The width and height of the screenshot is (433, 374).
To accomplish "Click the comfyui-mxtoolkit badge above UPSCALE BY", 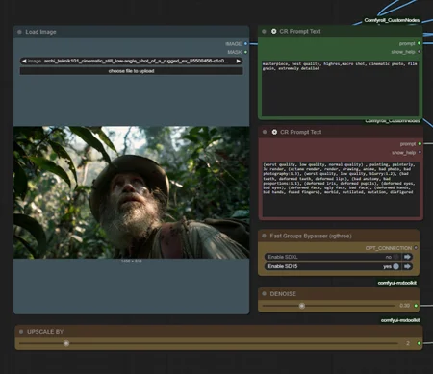I will click(400, 320).
